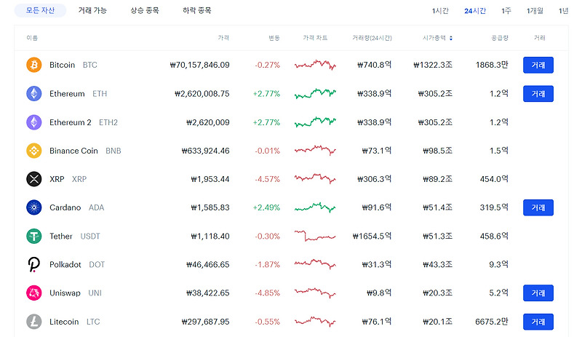
Task: Click the Bitcoin coin icon
Action: click(34, 65)
